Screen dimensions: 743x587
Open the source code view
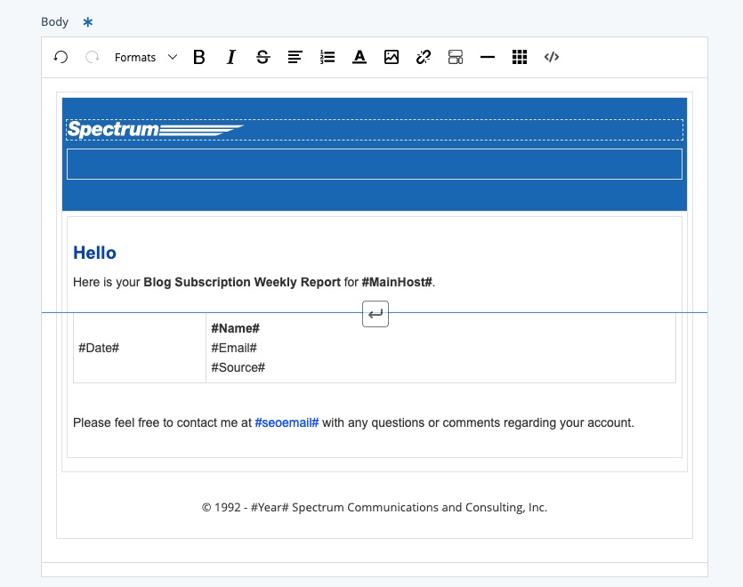552,57
